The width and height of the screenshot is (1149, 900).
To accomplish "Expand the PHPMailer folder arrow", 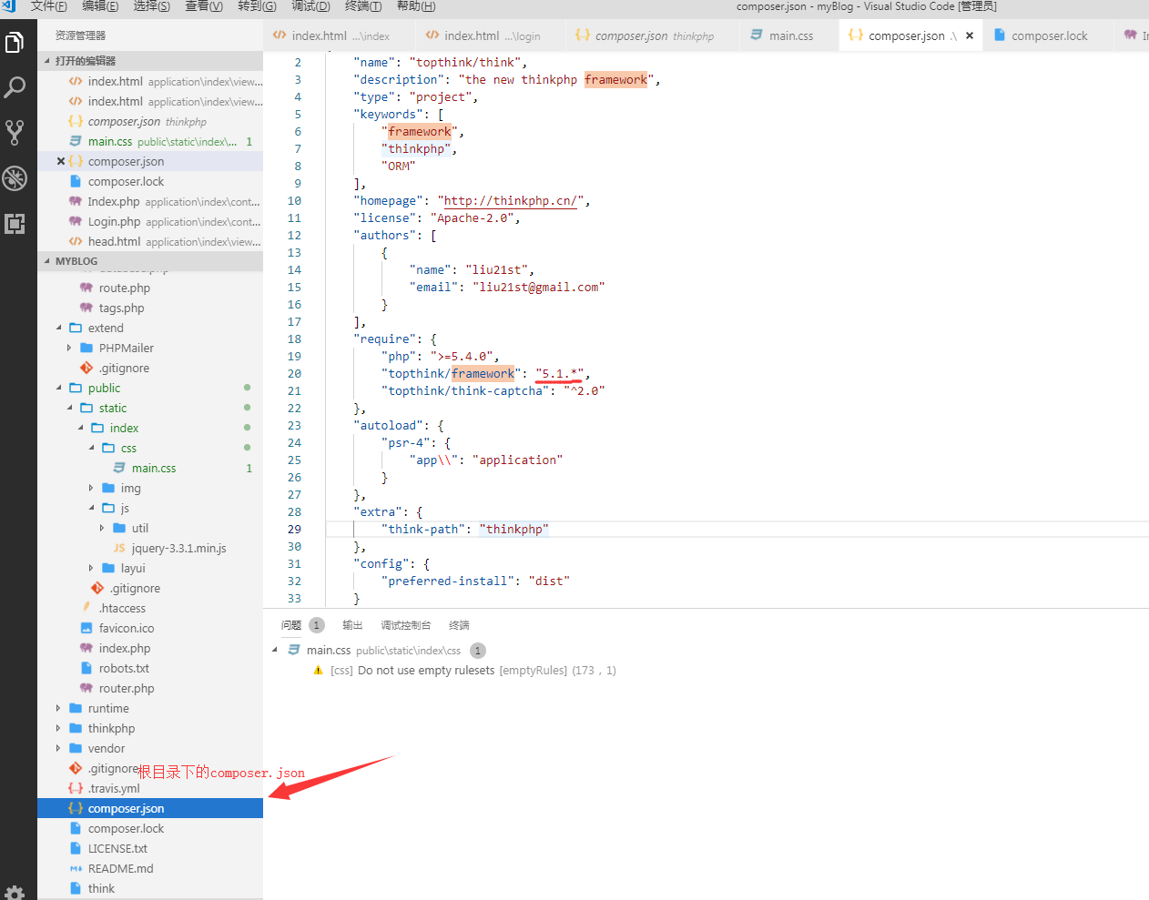I will pyautogui.click(x=69, y=348).
